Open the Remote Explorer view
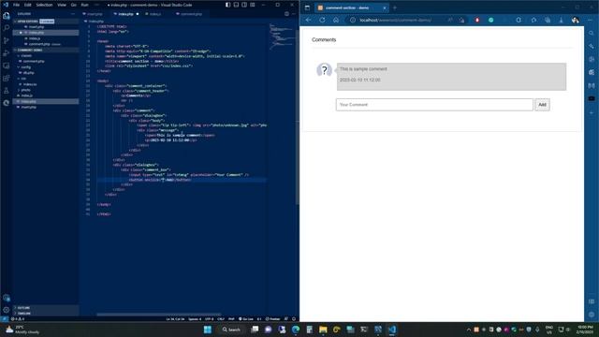This screenshot has width=599, height=337. (x=7, y=66)
